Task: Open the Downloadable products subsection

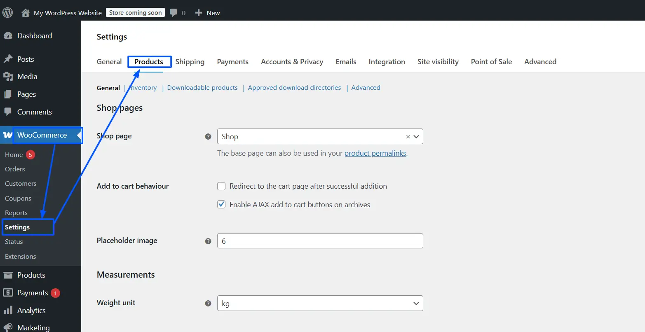Action: pos(202,88)
